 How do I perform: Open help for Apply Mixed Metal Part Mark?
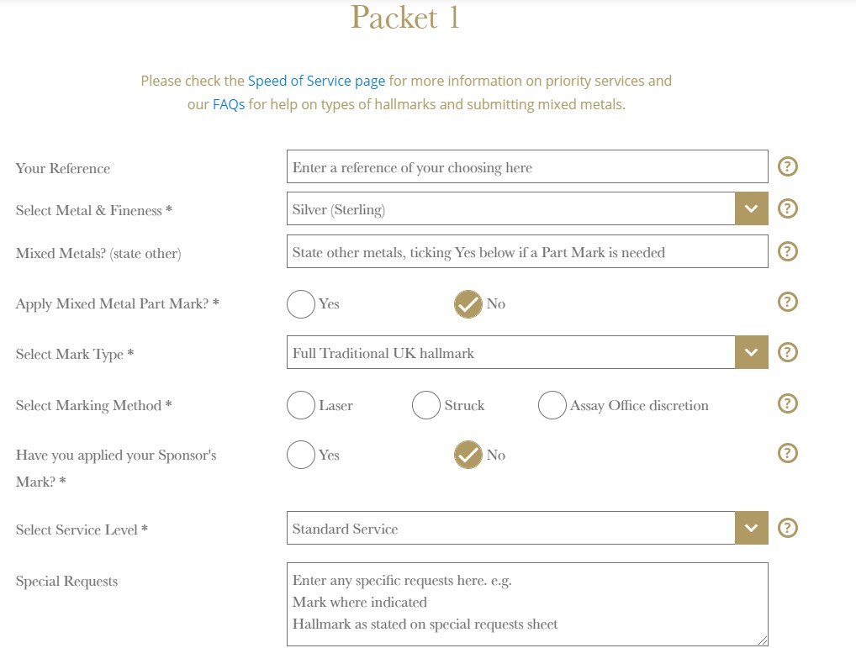pos(787,302)
